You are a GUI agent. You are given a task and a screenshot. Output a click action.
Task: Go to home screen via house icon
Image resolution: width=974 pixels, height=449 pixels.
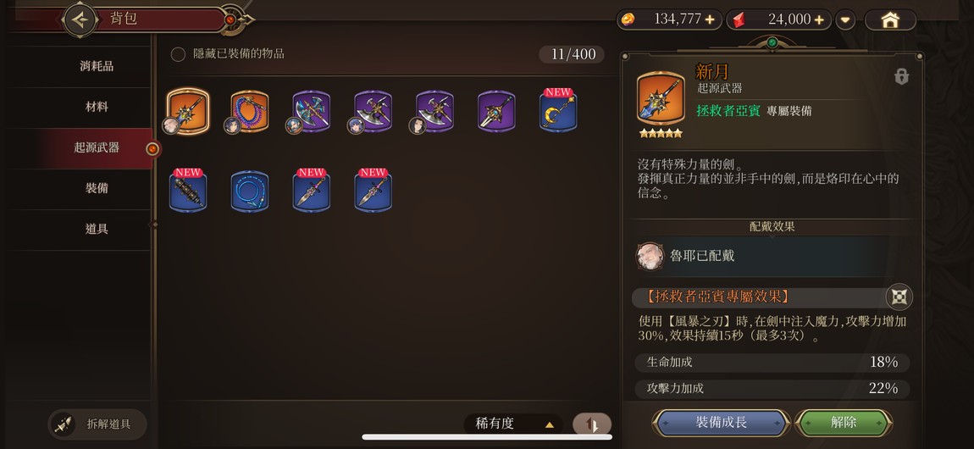coord(890,19)
